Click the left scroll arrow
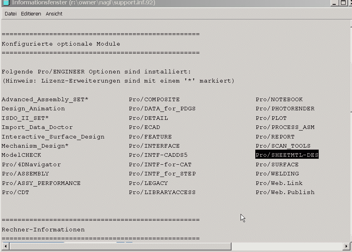 pos(6,246)
